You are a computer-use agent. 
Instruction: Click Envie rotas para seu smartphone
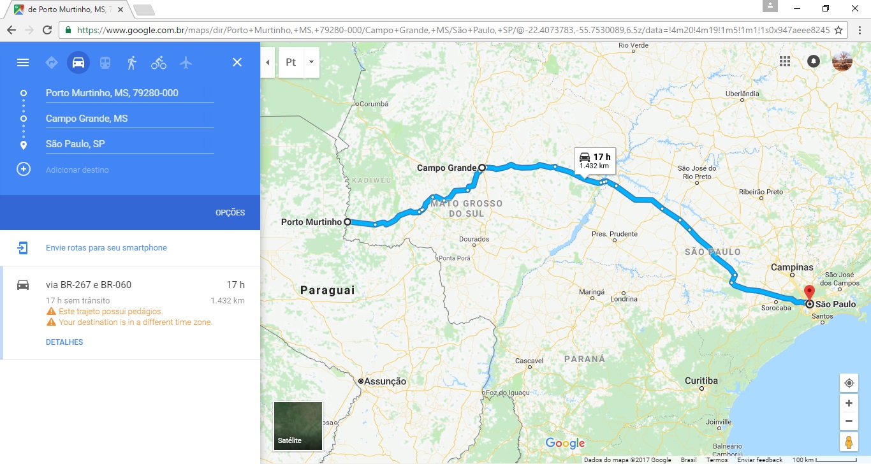(x=106, y=248)
